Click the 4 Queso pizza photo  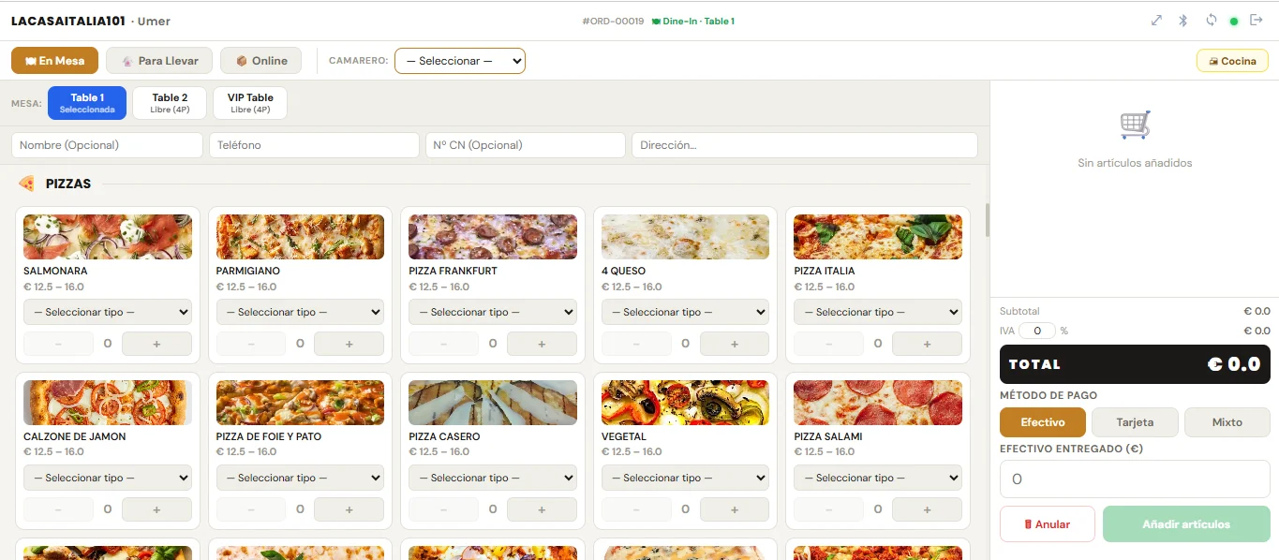tap(685, 237)
